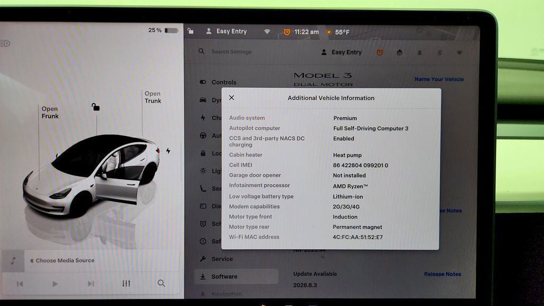Skip to next track
This screenshot has width=544, height=306.
[90, 284]
